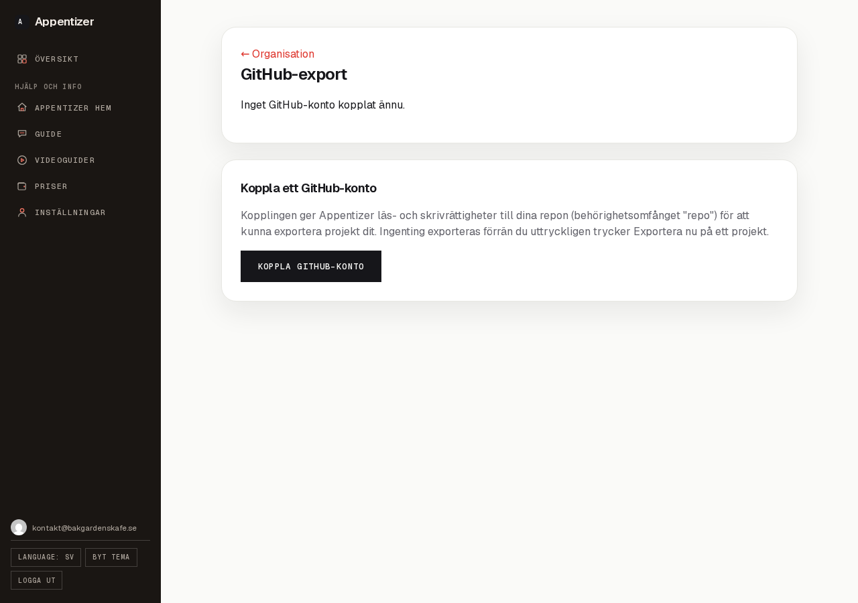Screen dimensions: 858x603
Task: Open the Priser page
Action: (x=80, y=186)
